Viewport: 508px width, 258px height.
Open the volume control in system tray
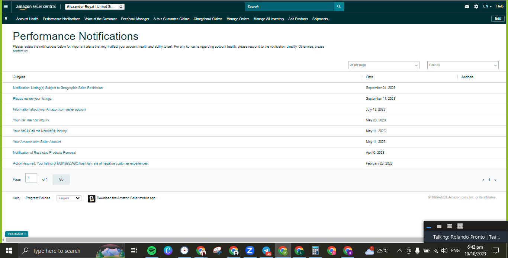(x=444, y=251)
